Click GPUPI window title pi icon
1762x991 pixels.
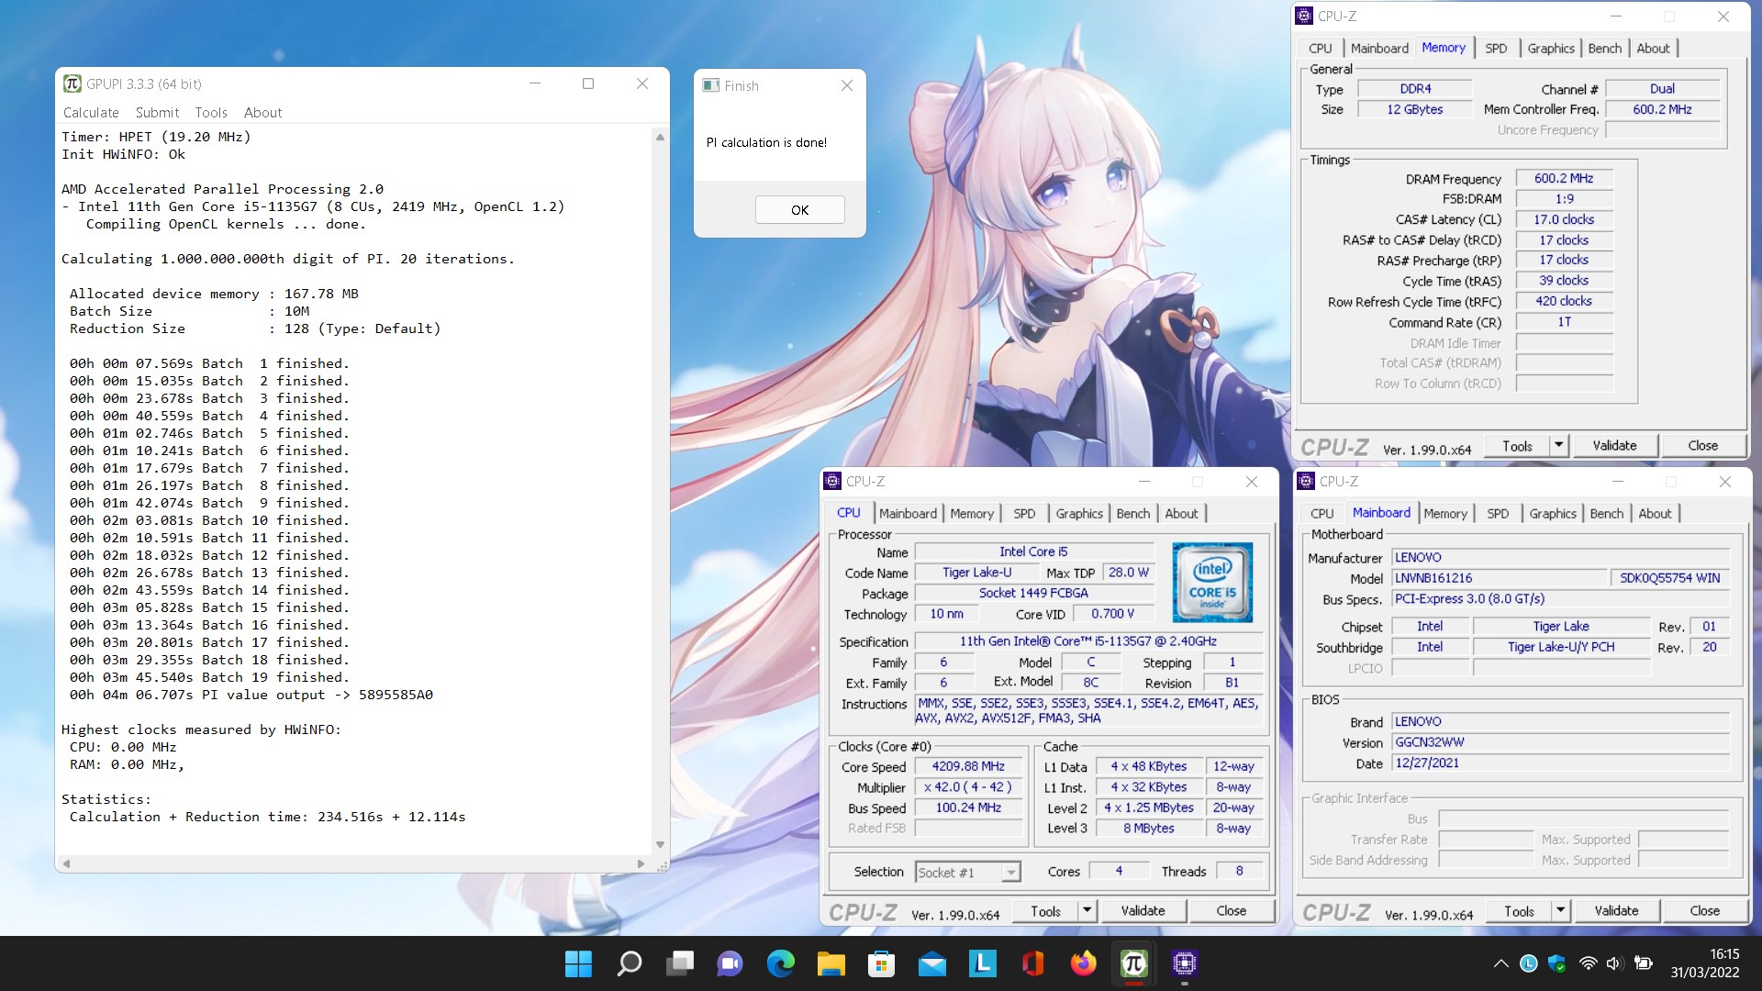72,84
